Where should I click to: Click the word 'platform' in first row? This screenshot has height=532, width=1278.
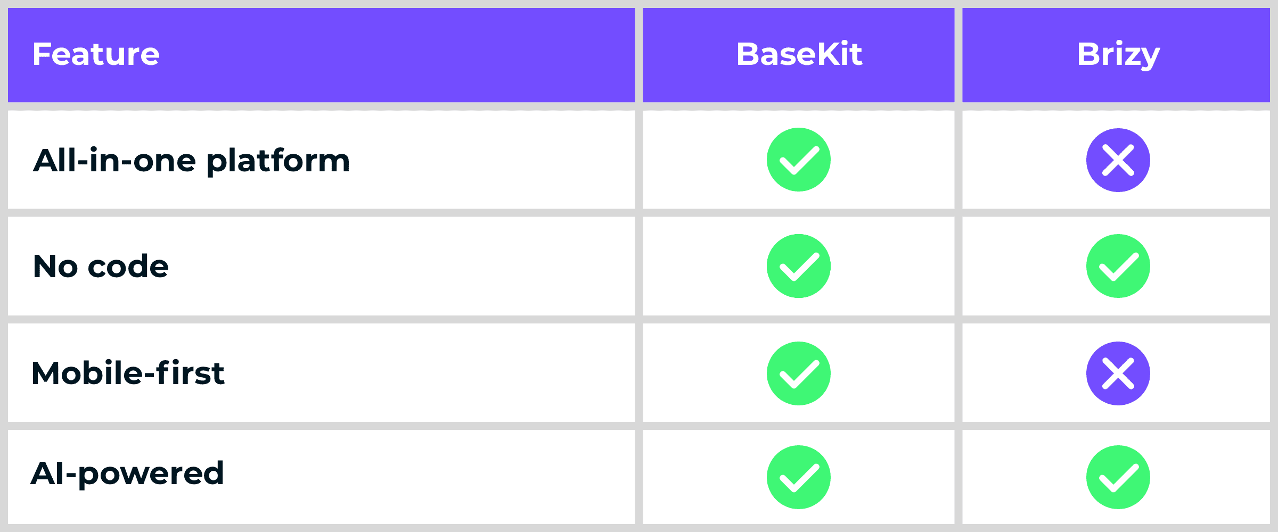click(x=278, y=161)
